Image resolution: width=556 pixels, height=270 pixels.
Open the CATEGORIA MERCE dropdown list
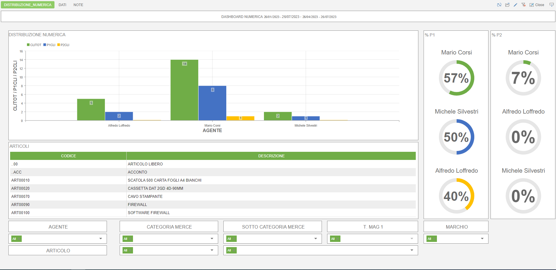(212, 239)
